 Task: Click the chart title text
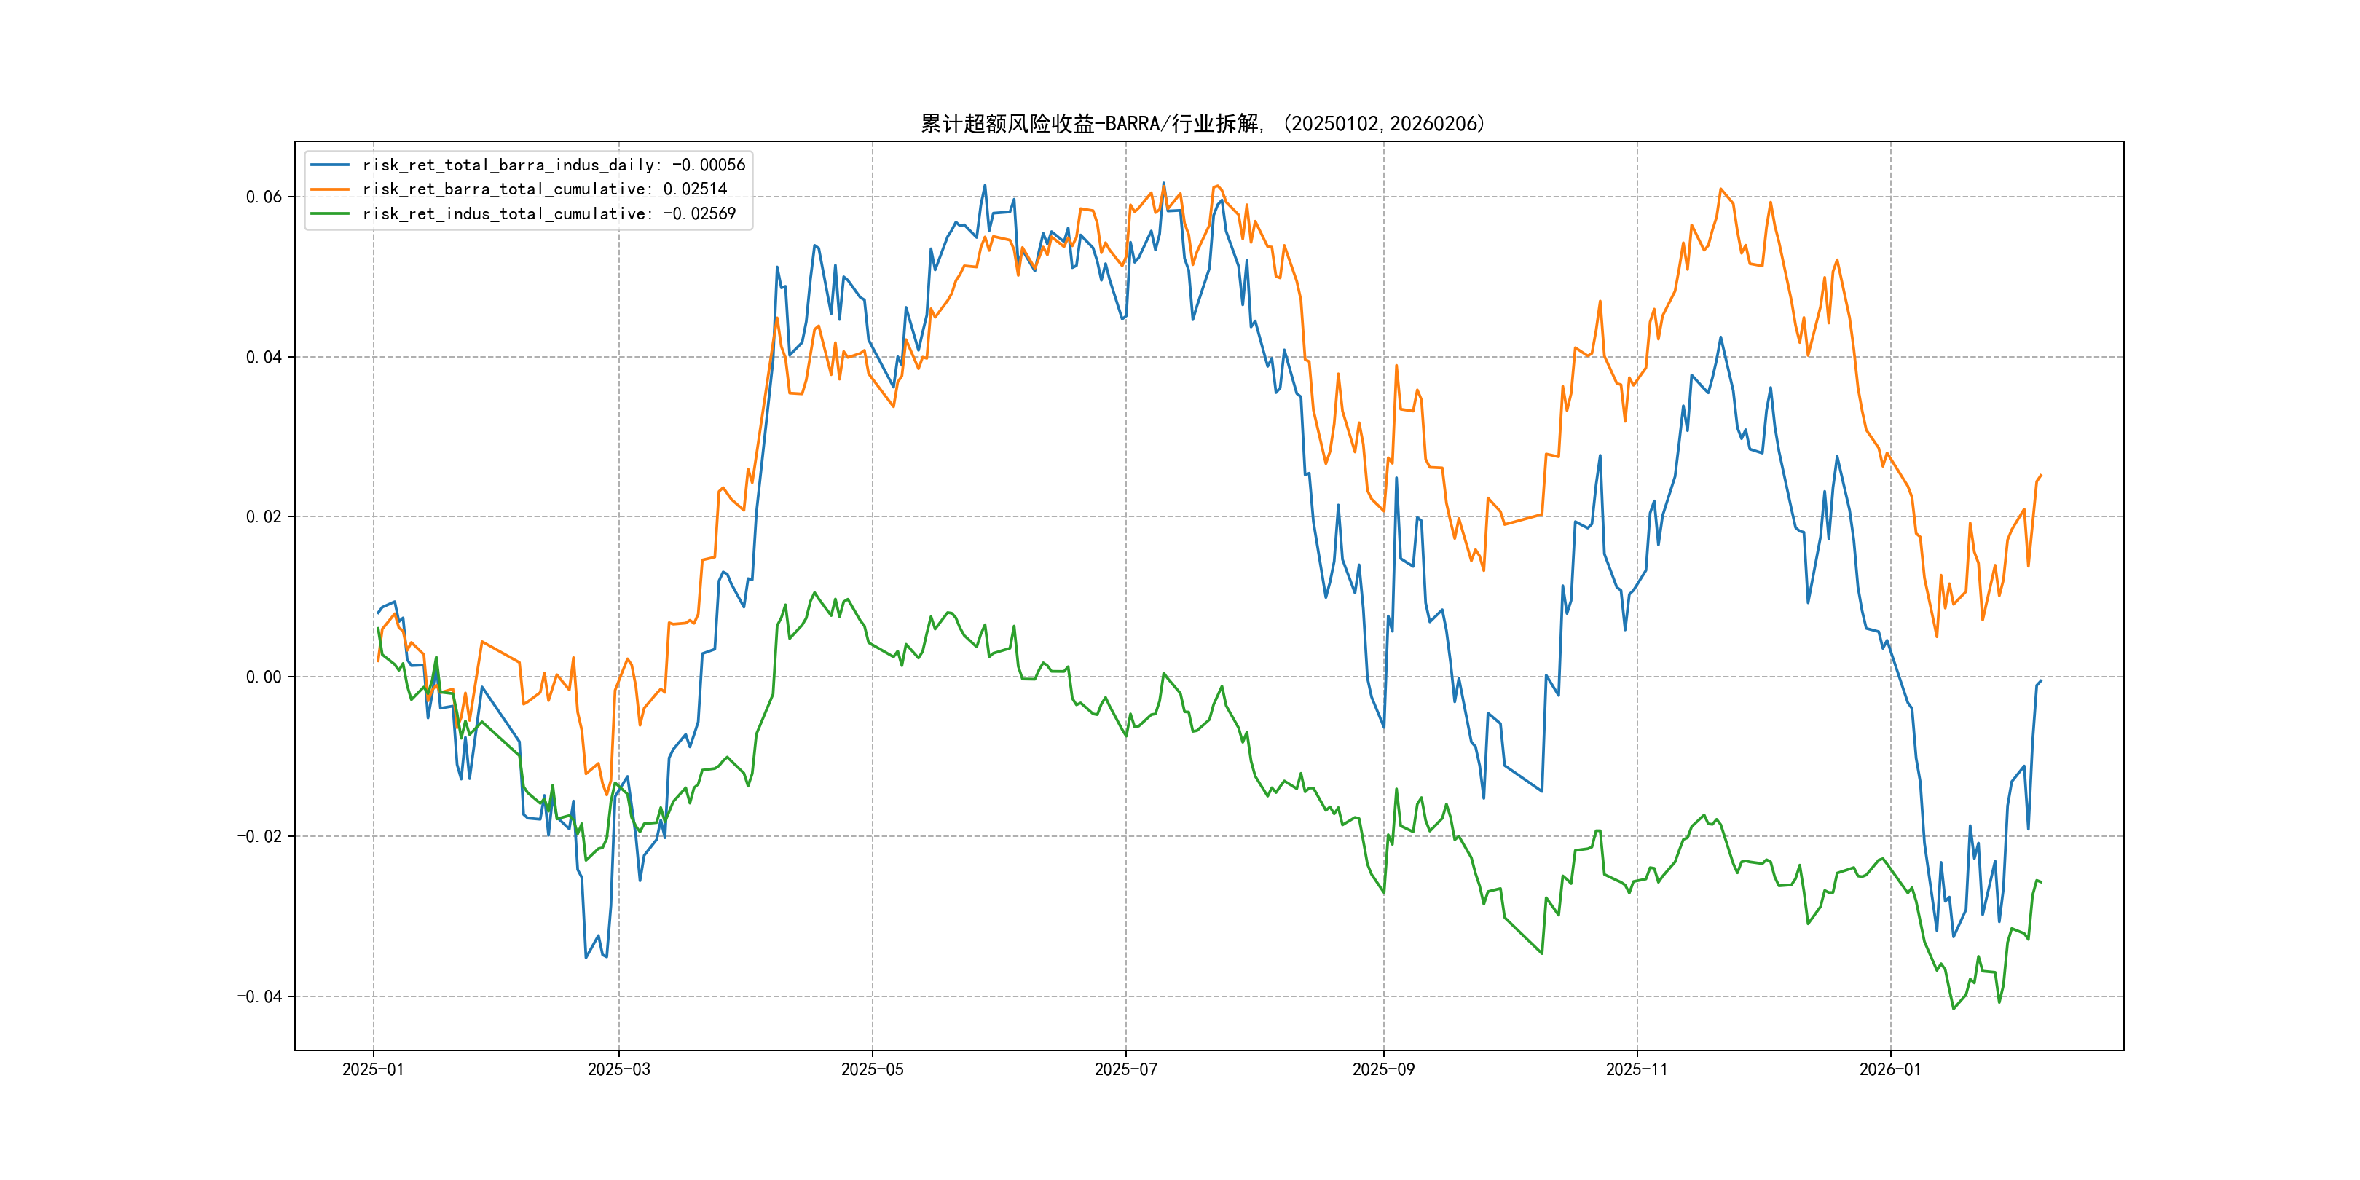[1202, 124]
